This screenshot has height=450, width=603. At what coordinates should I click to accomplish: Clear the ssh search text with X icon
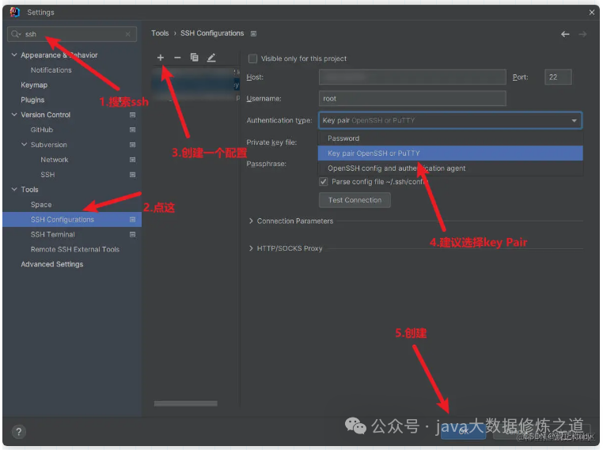tap(127, 34)
